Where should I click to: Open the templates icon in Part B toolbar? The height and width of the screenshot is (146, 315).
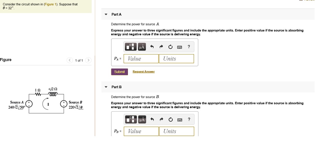[131, 120]
